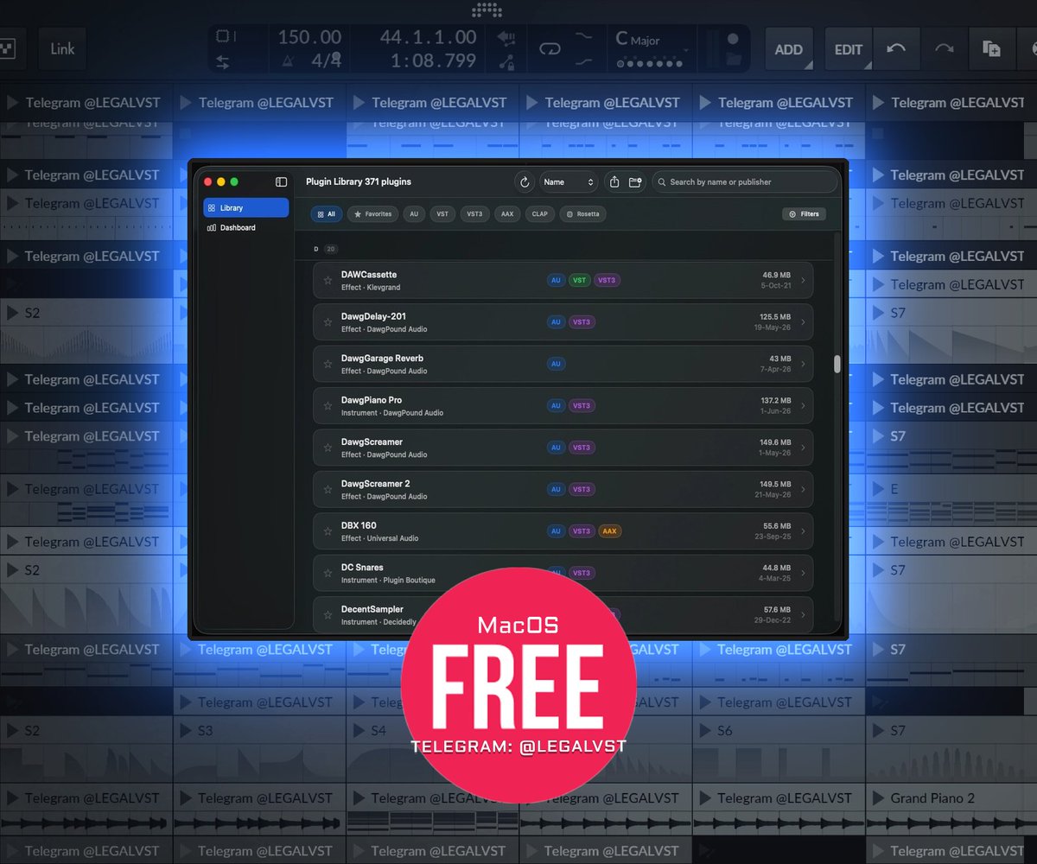Click the share/export icon next to Name
This screenshot has width=1037, height=864.
(x=614, y=182)
